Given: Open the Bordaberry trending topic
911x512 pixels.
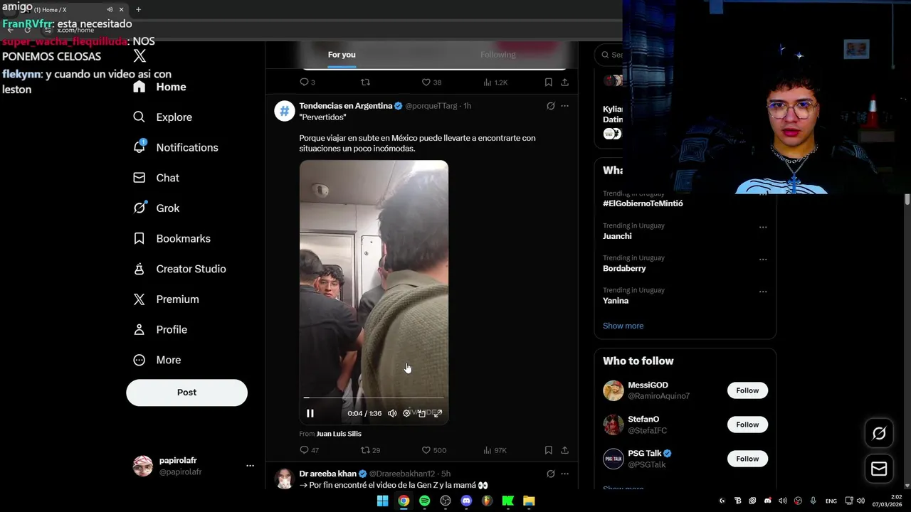Looking at the screenshot, I should point(624,268).
